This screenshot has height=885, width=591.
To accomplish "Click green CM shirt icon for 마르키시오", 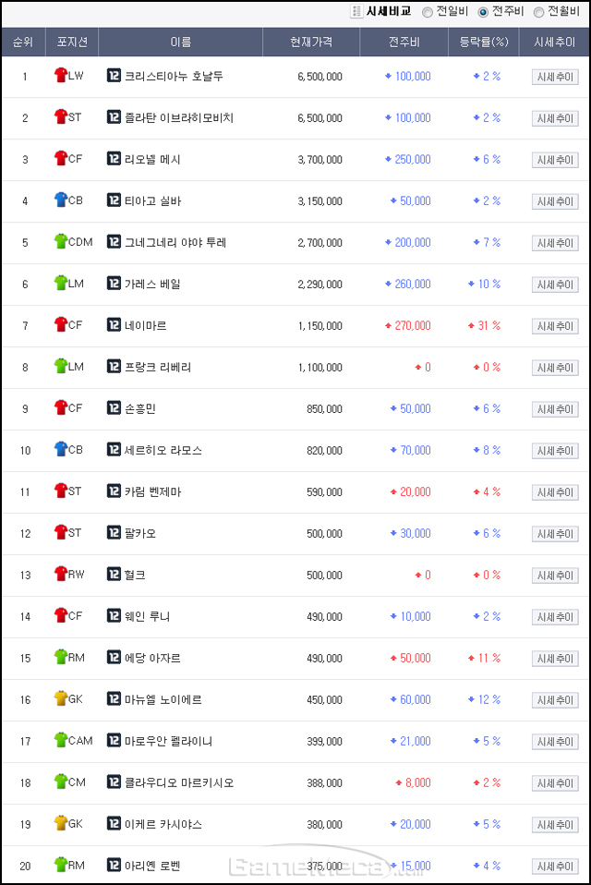I will [x=61, y=782].
